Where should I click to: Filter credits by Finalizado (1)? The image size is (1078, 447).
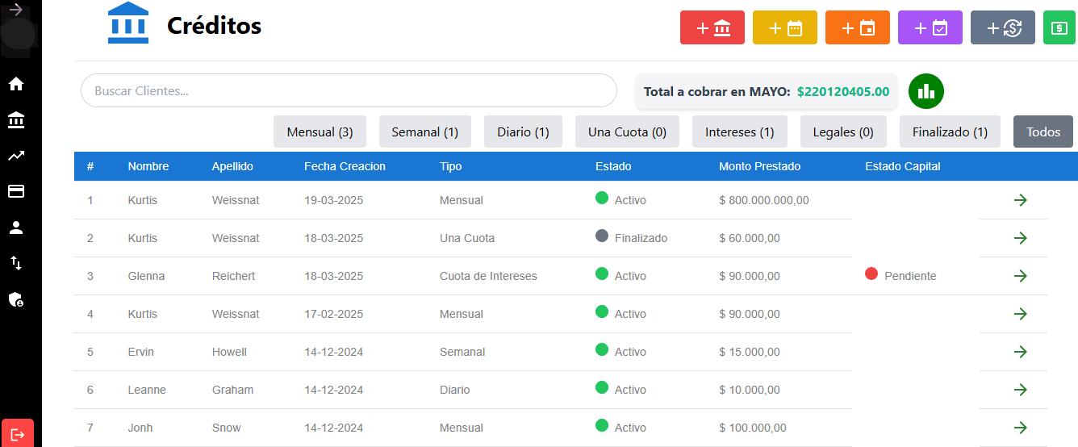pos(950,132)
